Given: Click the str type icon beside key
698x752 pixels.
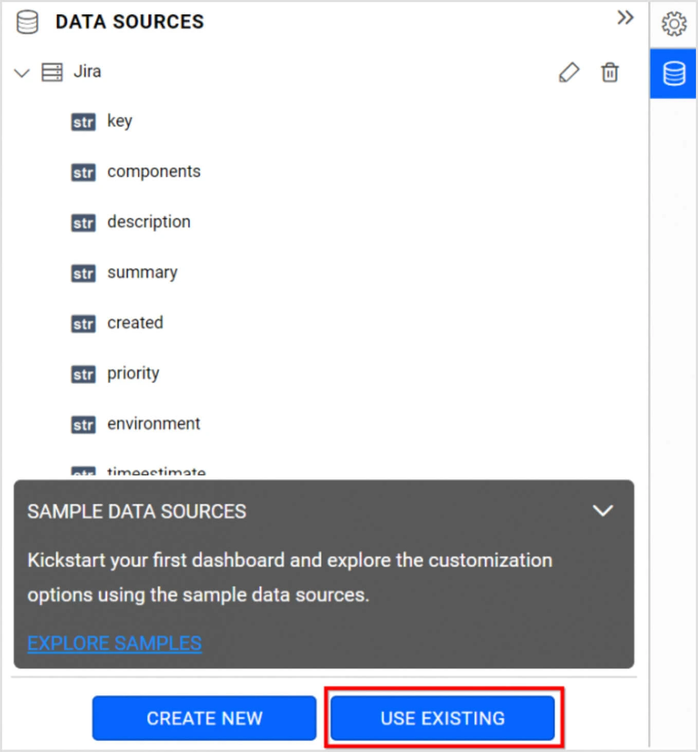Looking at the screenshot, I should (83, 122).
